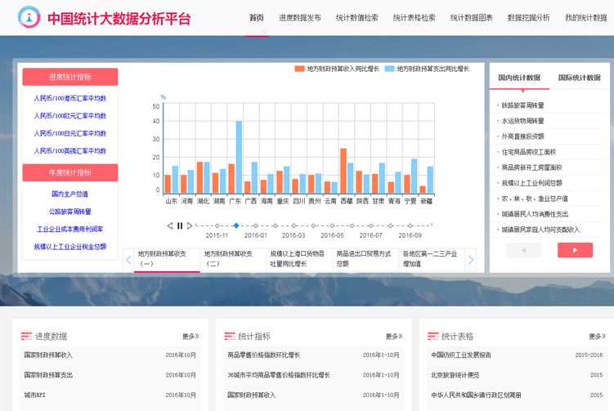The height and width of the screenshot is (411, 614).
Task: Open 商品房新开工房屋面积 list item
Action: pos(531,168)
